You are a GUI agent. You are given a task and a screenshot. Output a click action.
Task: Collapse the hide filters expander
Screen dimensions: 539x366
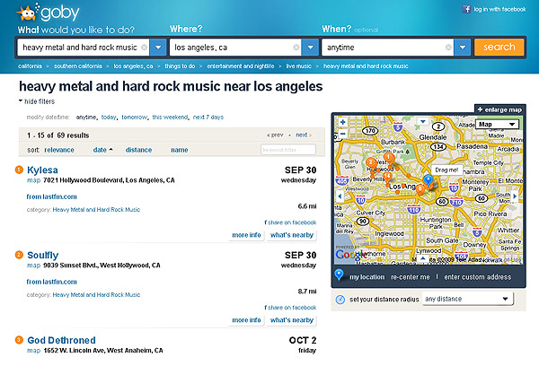pos(37,101)
